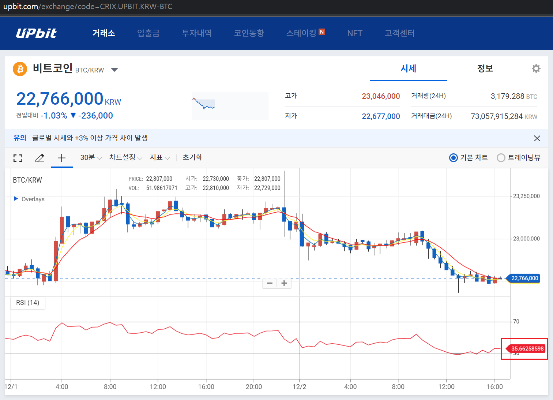553x400 pixels.
Task: Zoom in chart with plus button
Action: tap(284, 283)
